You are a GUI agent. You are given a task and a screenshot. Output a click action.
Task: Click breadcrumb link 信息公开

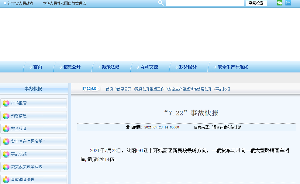pos(124,89)
